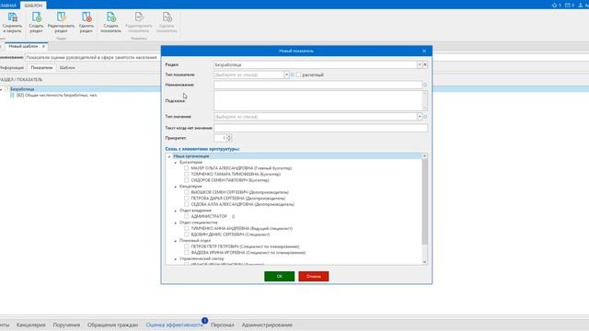
Task: Click the Сохранить и закрыть ribbon icon
Action: pyautogui.click(x=12, y=17)
